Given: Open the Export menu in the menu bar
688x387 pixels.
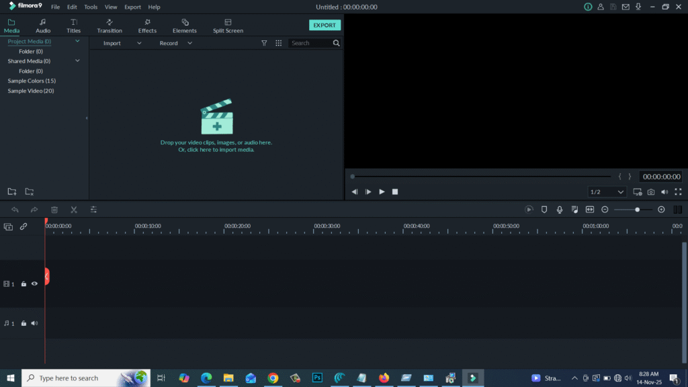Looking at the screenshot, I should coord(132,7).
